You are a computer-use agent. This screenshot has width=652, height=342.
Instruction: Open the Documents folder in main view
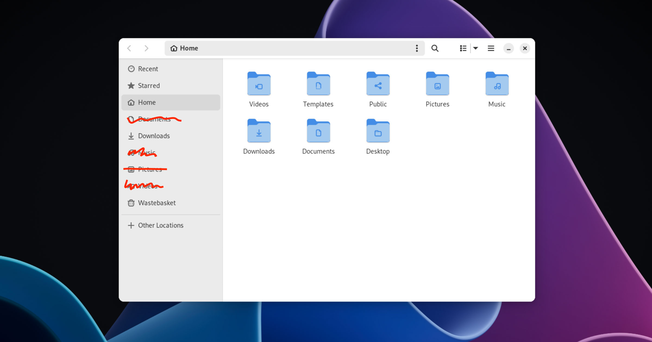318,131
